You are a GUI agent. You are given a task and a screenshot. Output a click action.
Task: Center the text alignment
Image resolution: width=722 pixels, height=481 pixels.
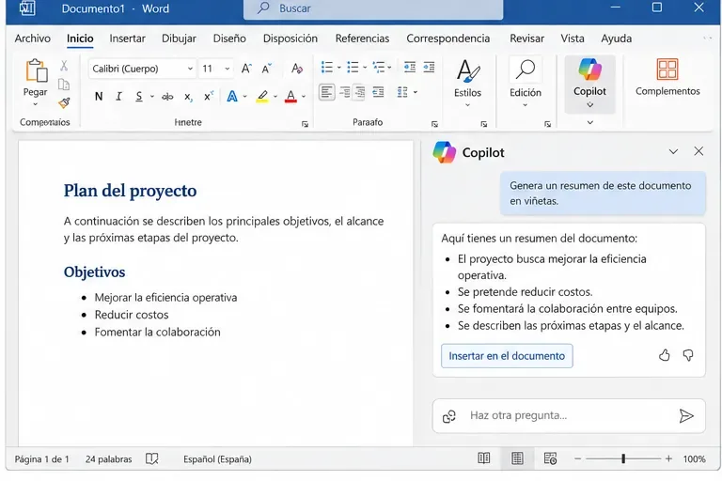click(x=344, y=92)
